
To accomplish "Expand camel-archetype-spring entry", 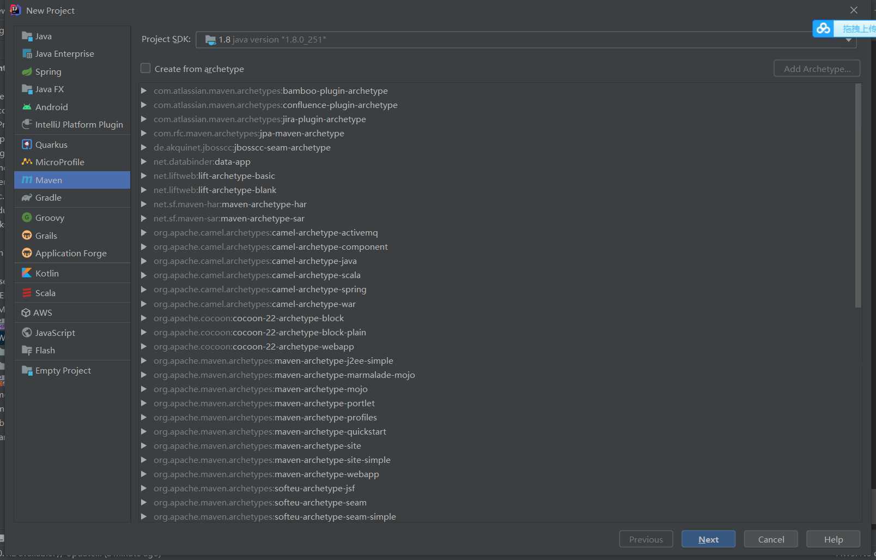I will pos(144,289).
